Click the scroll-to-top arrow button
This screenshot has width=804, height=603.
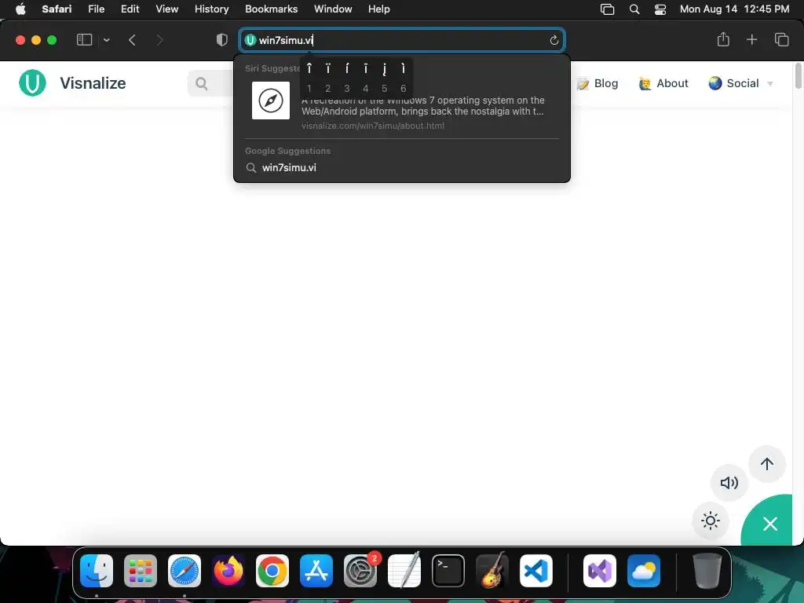[x=767, y=464]
